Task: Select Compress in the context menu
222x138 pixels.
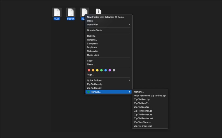Action: point(109,44)
